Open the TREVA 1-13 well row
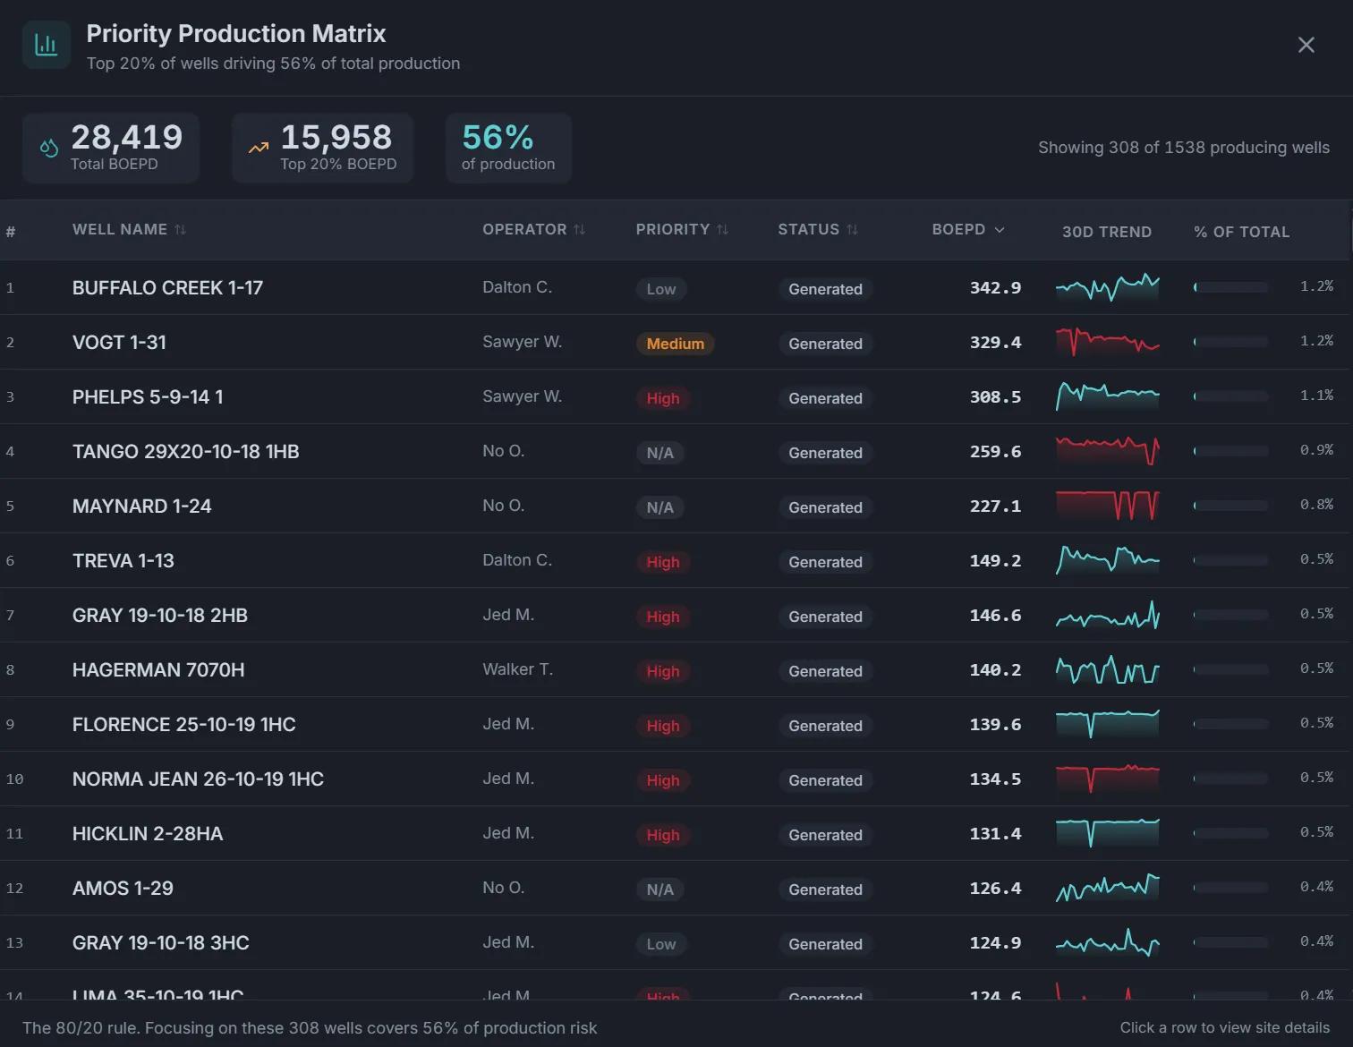 click(x=676, y=560)
